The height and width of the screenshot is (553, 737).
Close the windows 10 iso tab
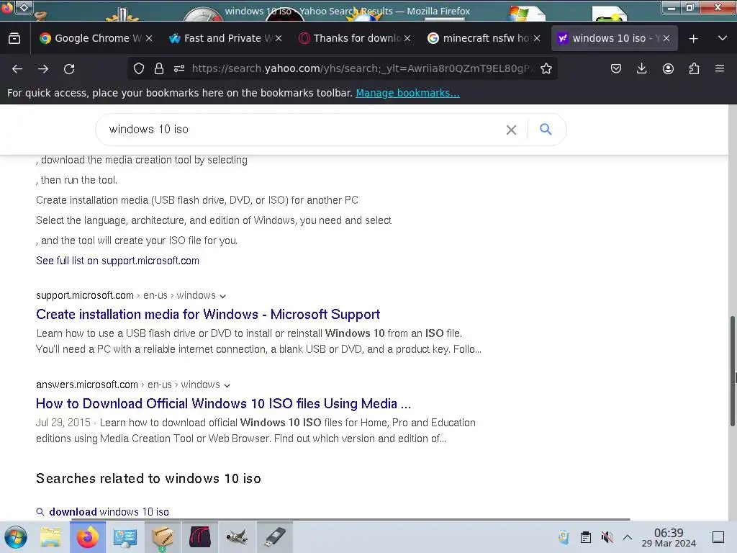point(666,39)
